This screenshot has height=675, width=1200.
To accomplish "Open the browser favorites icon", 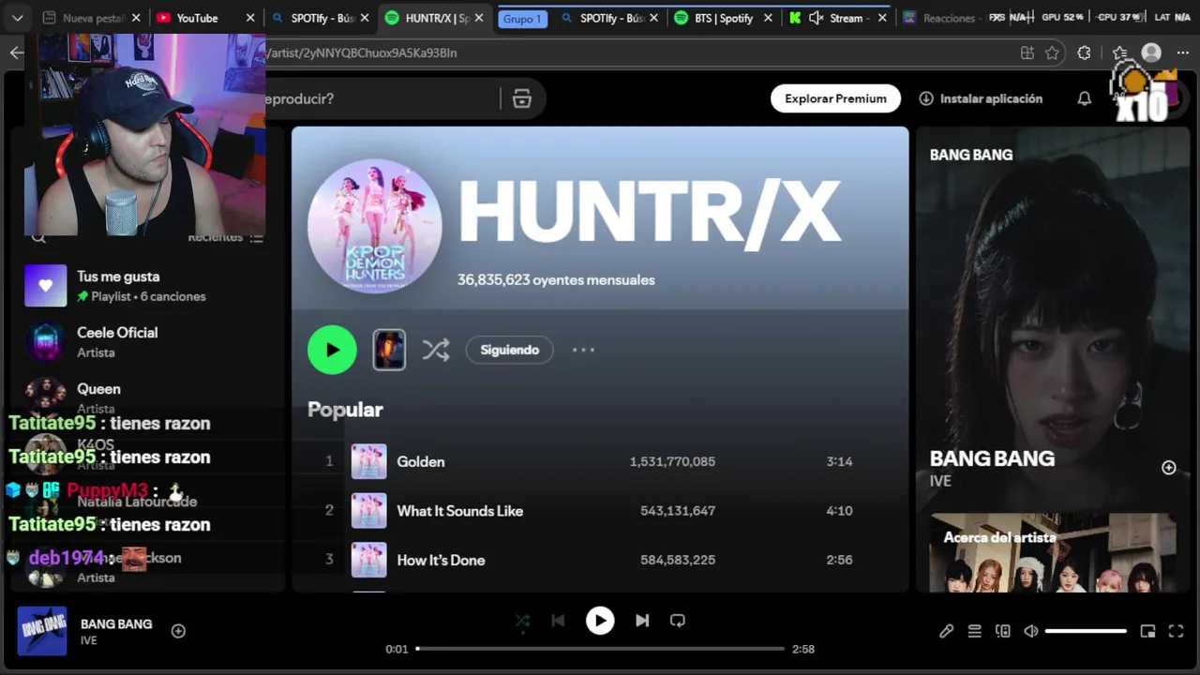I will (1119, 53).
